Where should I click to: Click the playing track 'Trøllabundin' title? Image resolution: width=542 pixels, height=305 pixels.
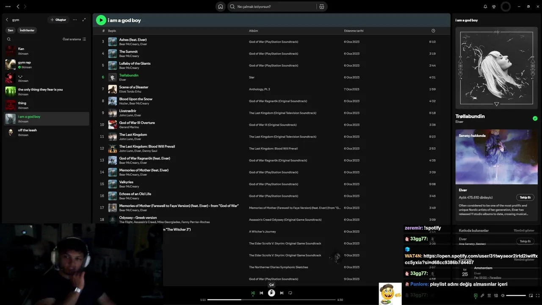tap(129, 75)
